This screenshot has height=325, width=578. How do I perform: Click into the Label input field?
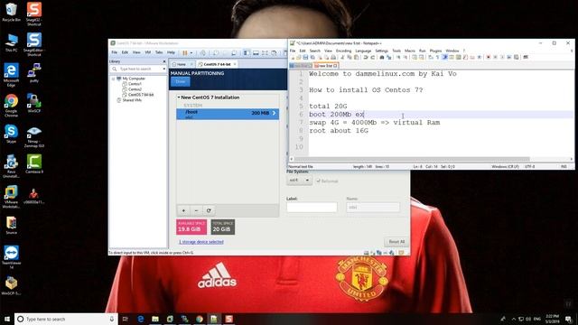[312, 207]
